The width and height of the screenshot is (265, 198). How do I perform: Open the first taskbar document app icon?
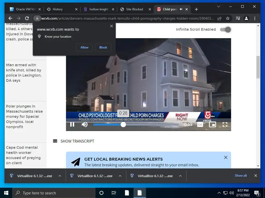[127, 193]
